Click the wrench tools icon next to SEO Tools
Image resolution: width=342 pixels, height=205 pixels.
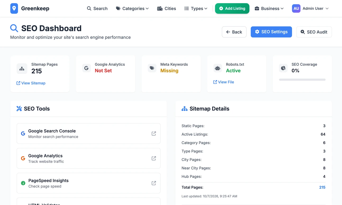19,109
